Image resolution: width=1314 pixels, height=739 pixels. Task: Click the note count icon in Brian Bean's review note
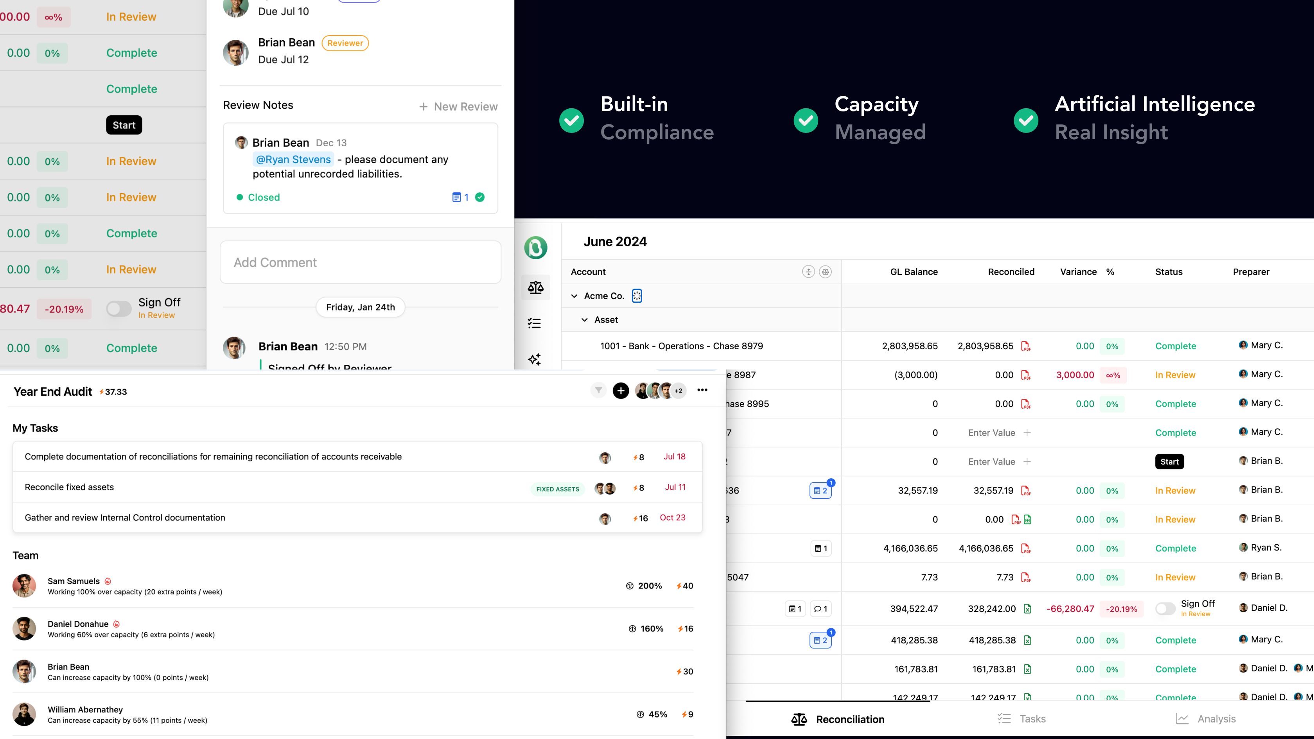(460, 197)
